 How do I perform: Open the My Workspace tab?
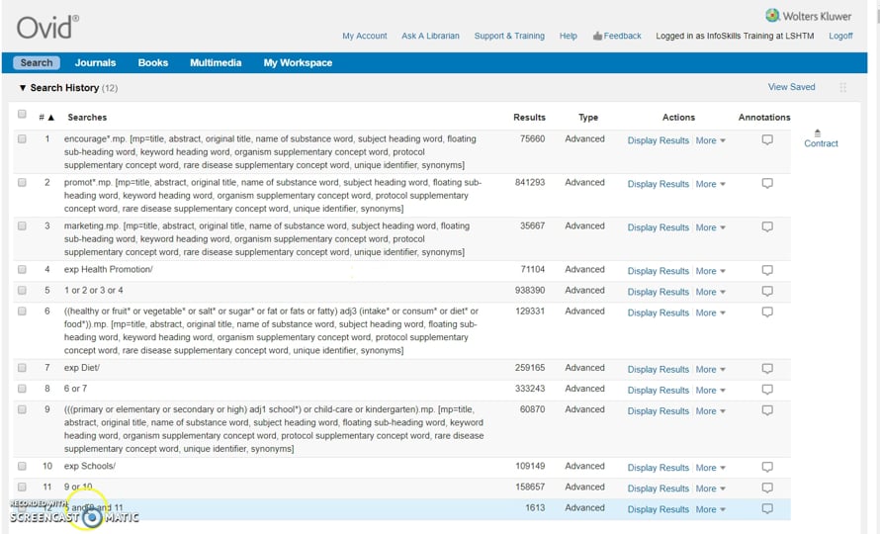coord(298,62)
